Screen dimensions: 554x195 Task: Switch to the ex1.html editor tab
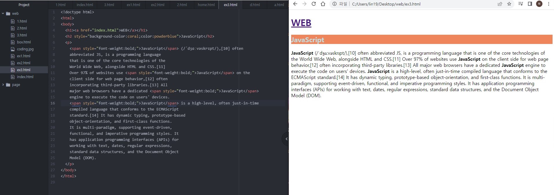pyautogui.click(x=133, y=5)
